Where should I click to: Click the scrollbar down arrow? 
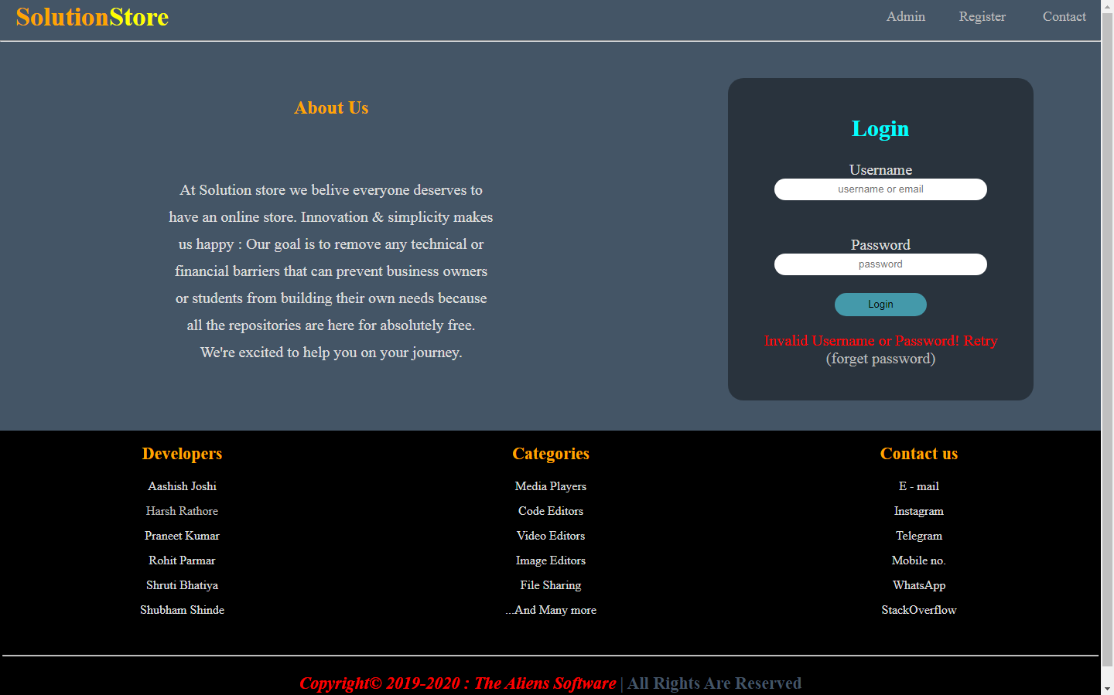(x=1107, y=688)
